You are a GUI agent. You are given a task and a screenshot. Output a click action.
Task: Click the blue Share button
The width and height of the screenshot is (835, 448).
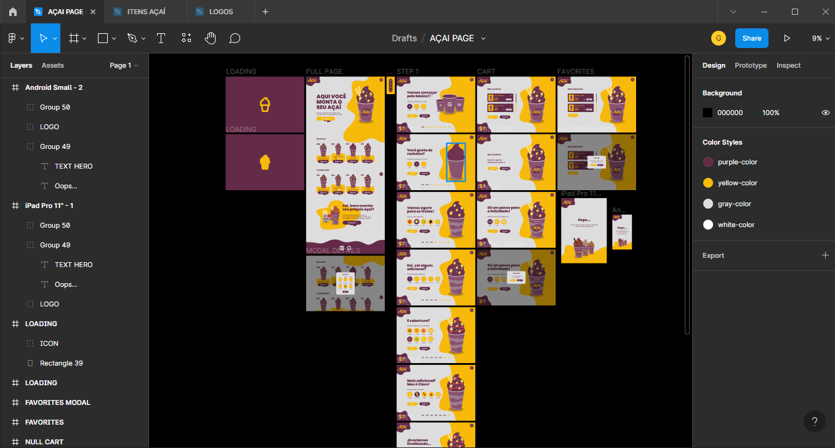(x=752, y=38)
